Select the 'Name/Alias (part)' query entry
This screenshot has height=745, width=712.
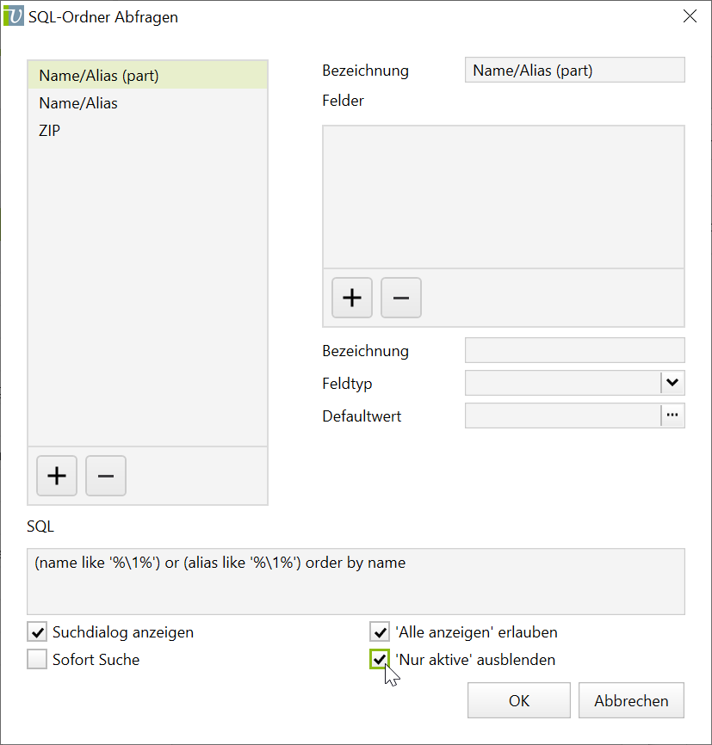(99, 76)
